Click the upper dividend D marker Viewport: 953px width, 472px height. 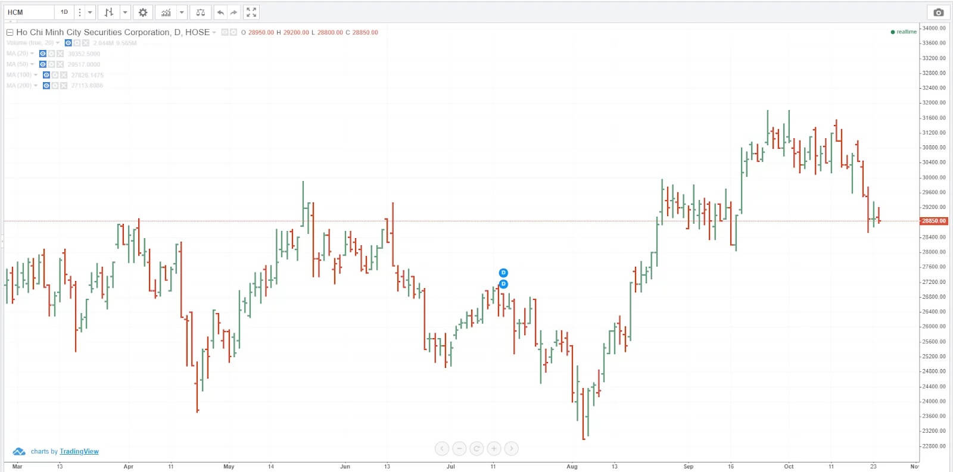coord(503,273)
